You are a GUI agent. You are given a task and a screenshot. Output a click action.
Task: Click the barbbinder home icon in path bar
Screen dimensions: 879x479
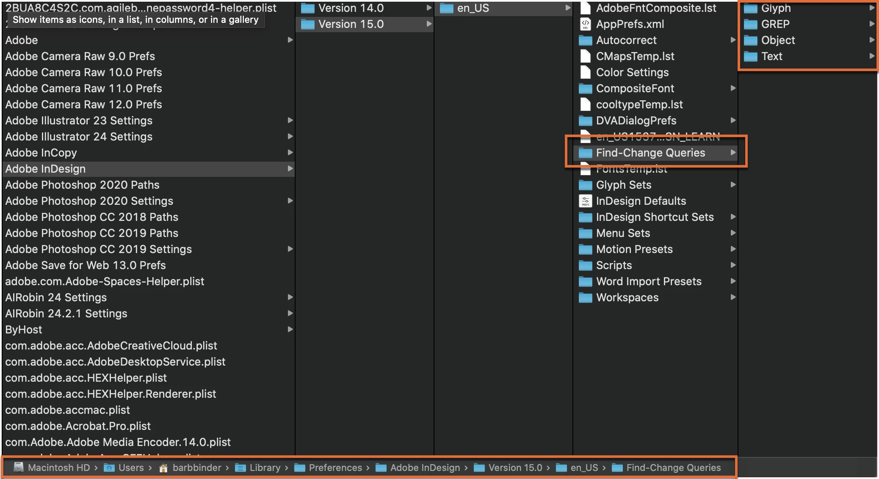coord(163,468)
